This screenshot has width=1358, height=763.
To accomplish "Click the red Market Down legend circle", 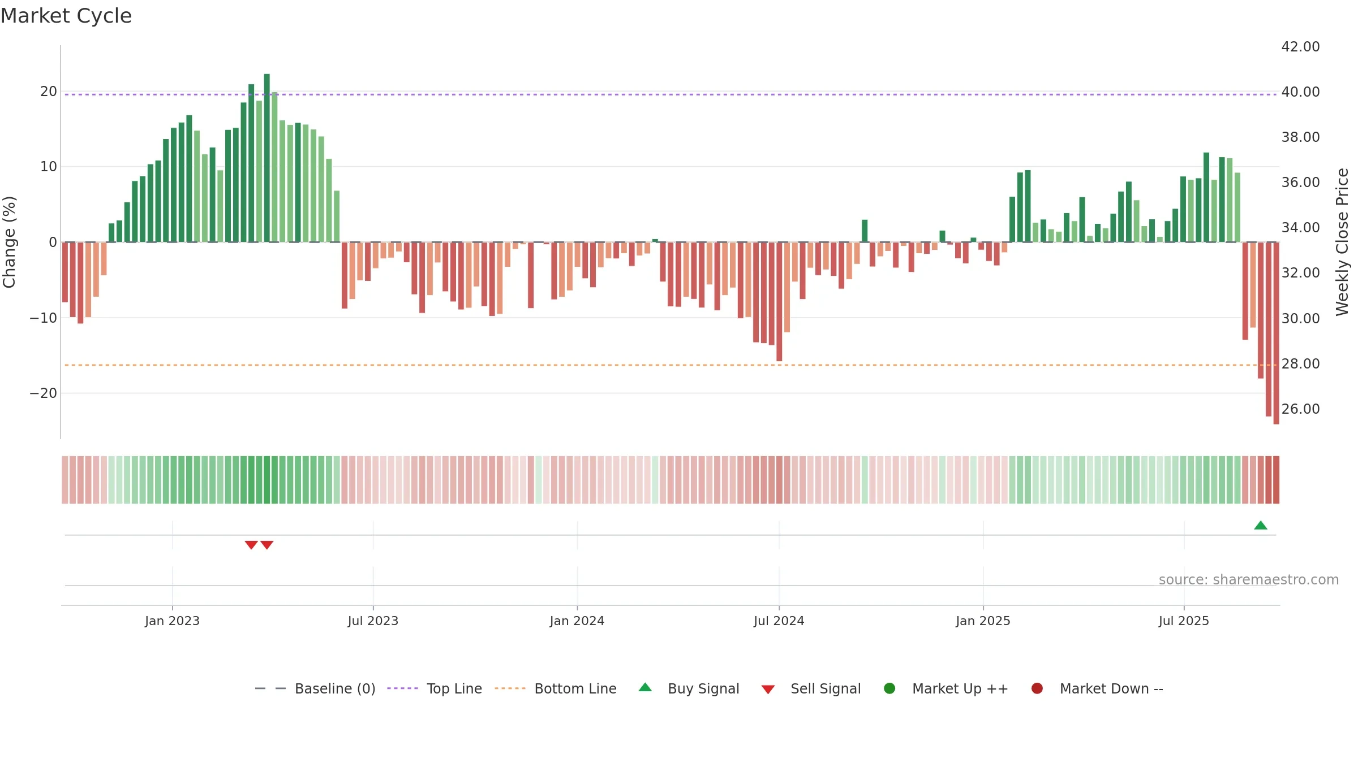I will point(1037,688).
